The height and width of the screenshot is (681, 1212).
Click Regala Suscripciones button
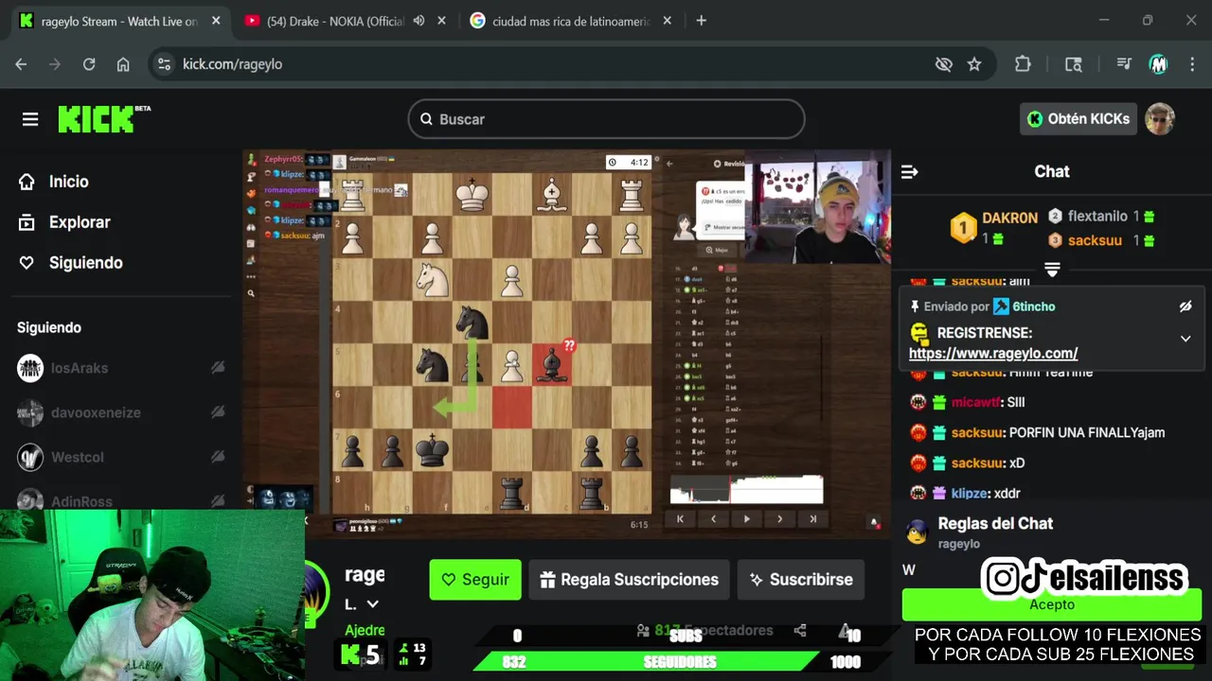629,580
